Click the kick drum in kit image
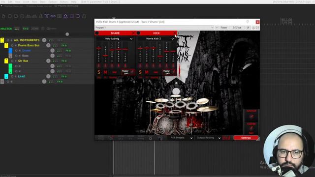 point(166,124)
